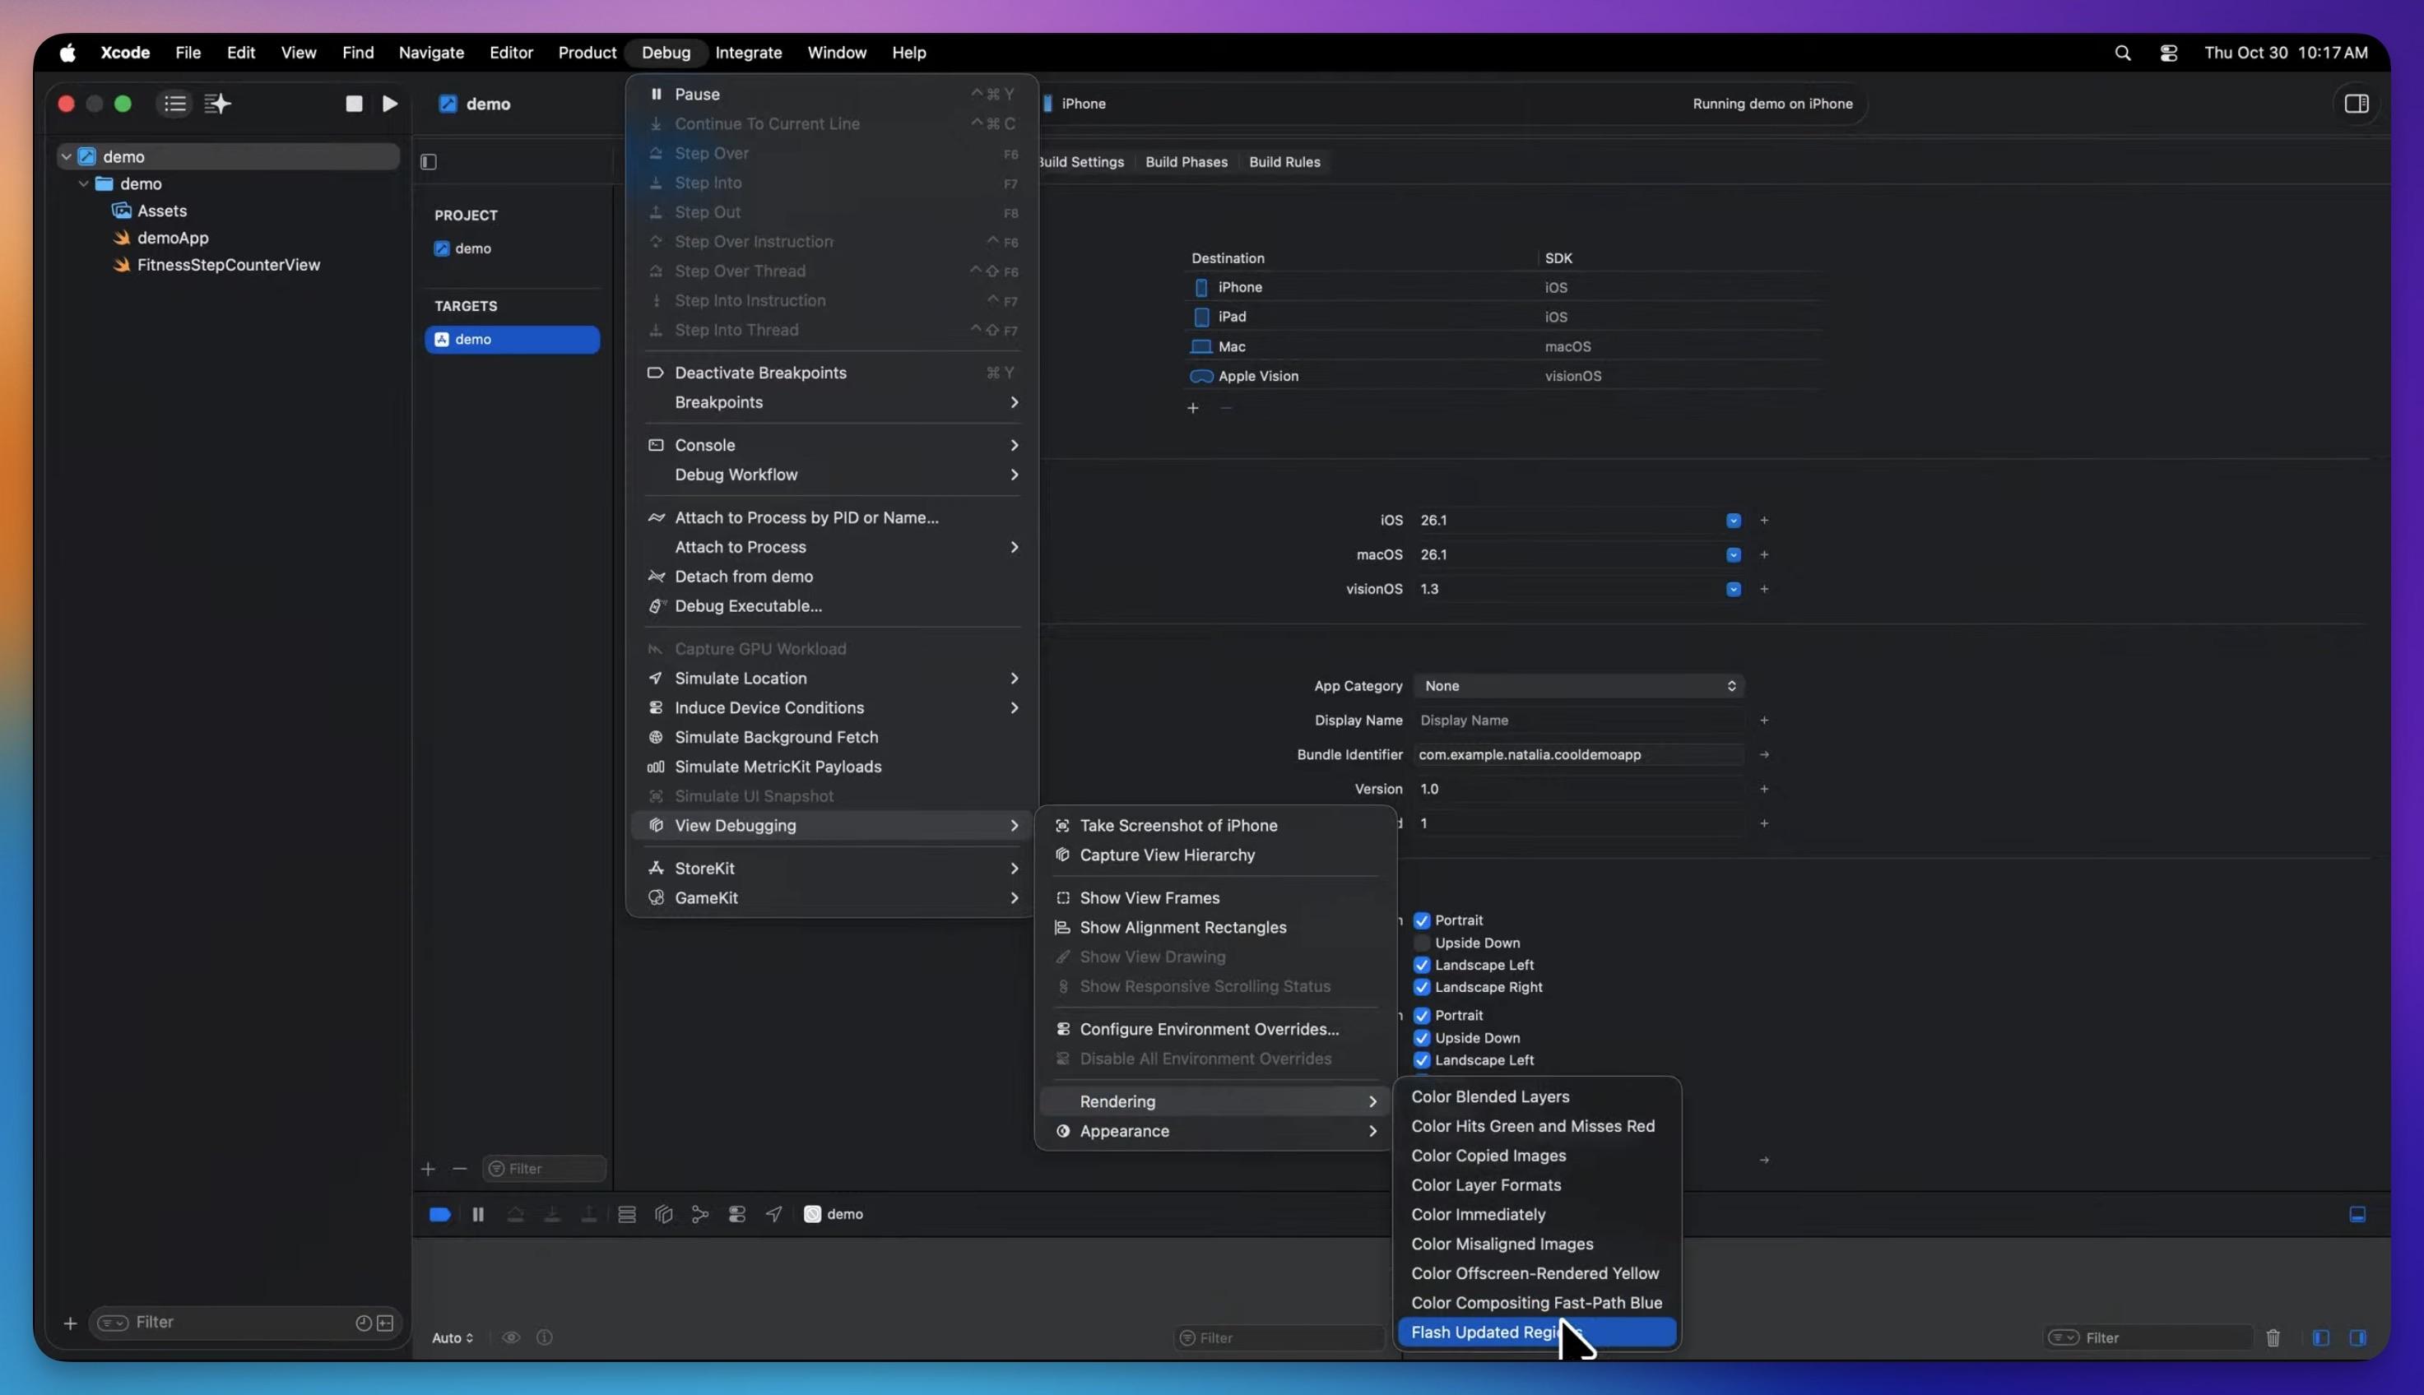
Task: Click the Debug View Hierarchy icon in debug bar
Action: tap(663, 1214)
